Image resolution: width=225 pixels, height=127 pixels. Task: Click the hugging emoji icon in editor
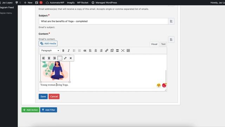tap(159, 85)
